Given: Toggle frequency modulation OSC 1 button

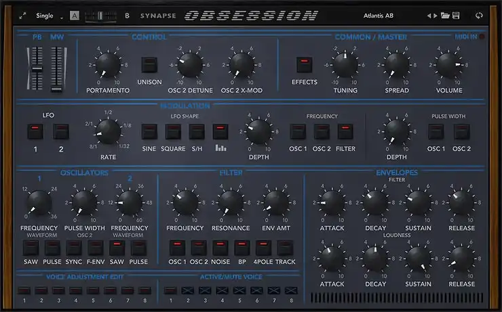Looking at the screenshot, I should point(298,131).
